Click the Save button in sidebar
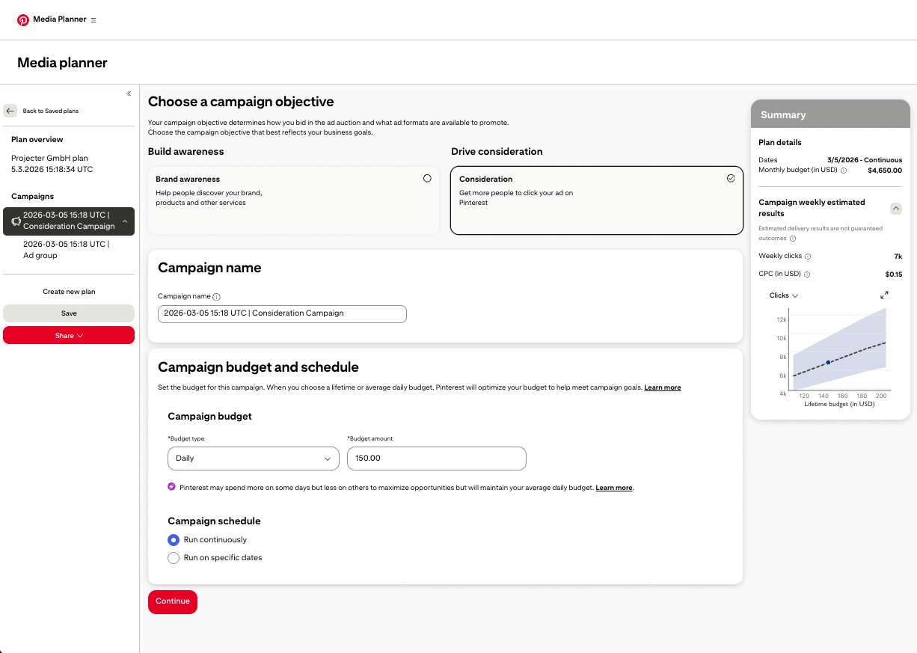917x653 pixels. (x=69, y=313)
